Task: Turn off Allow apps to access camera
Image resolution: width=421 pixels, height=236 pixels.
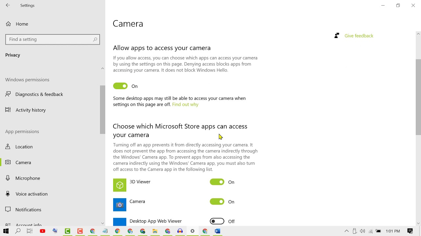Action: 120,86
